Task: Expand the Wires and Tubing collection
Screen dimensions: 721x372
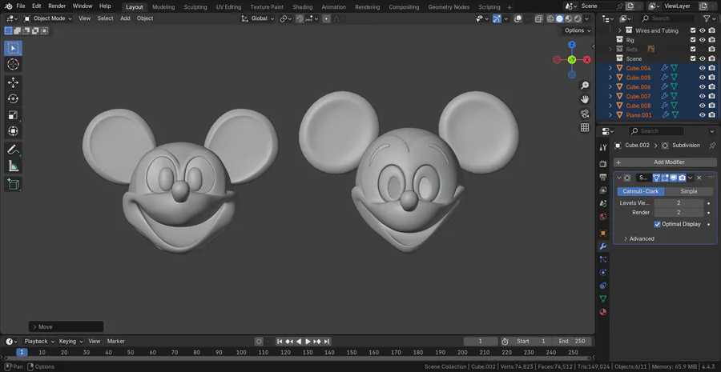Action: point(619,30)
